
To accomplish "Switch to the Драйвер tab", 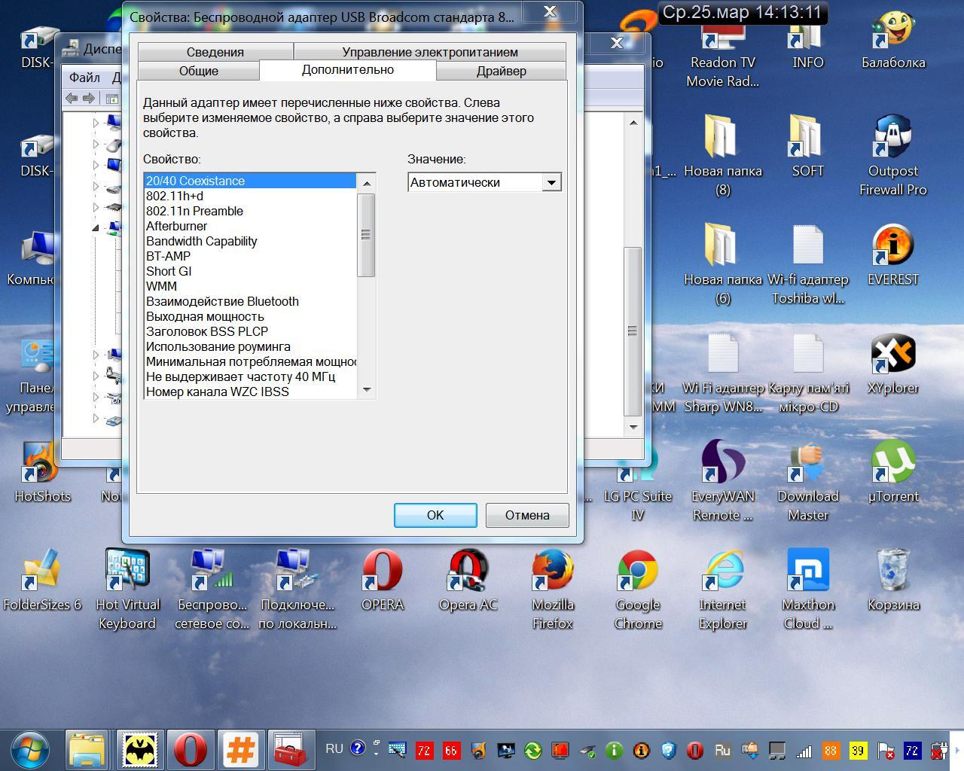I will click(501, 71).
